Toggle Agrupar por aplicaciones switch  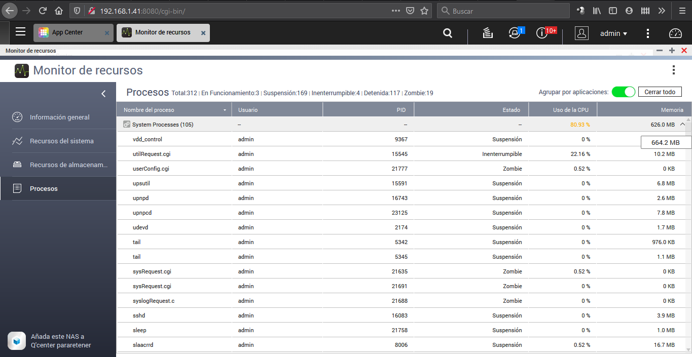[x=623, y=92]
